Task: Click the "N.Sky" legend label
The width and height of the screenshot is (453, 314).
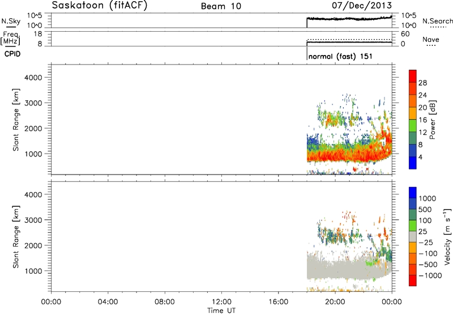Action: point(11,21)
